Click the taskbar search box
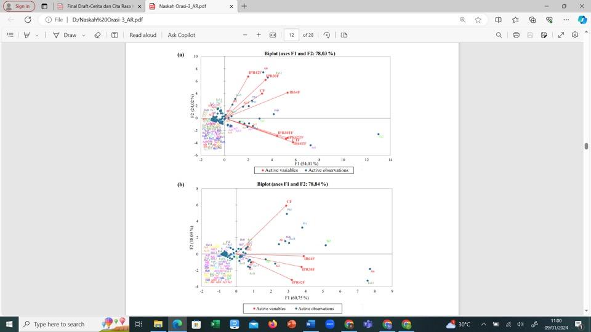This screenshot has height=332, width=591. click(x=74, y=324)
